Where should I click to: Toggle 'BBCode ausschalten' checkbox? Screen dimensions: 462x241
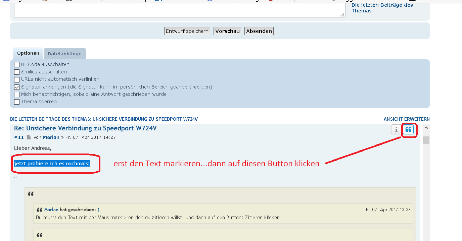click(17, 64)
